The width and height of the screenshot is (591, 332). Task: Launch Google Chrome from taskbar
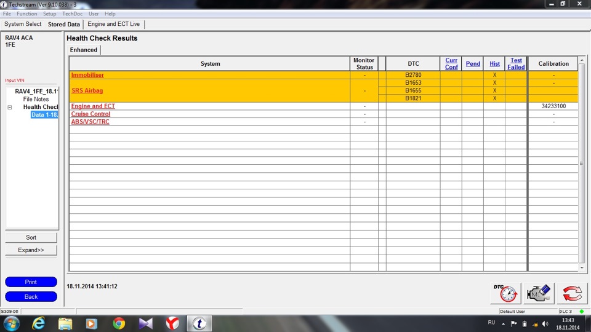coord(119,323)
